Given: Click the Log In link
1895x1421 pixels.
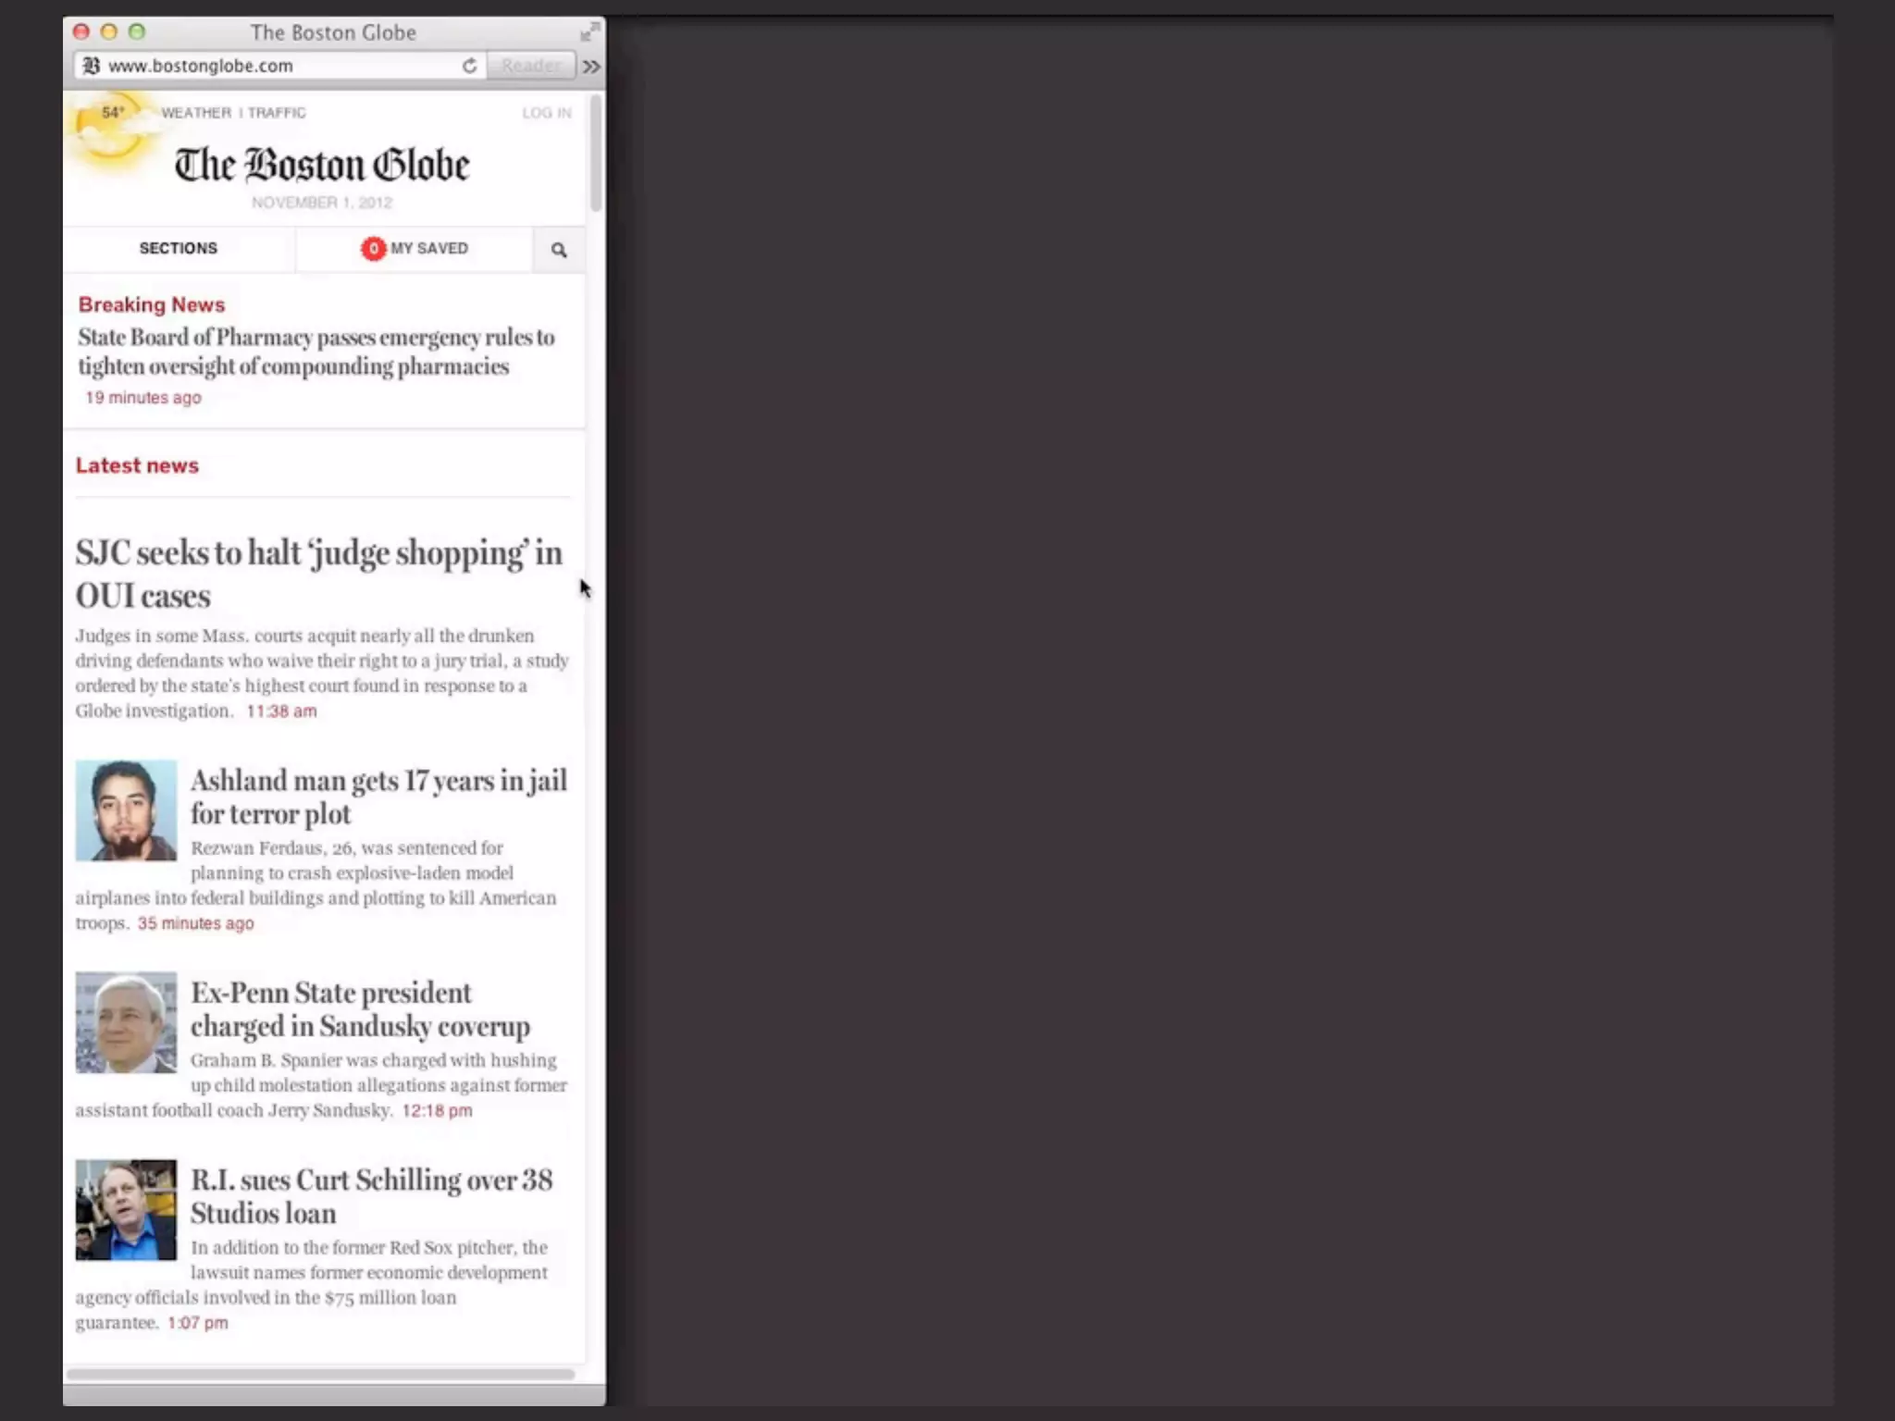Looking at the screenshot, I should click(x=546, y=113).
